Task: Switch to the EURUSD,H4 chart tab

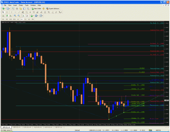Action: 27,127
